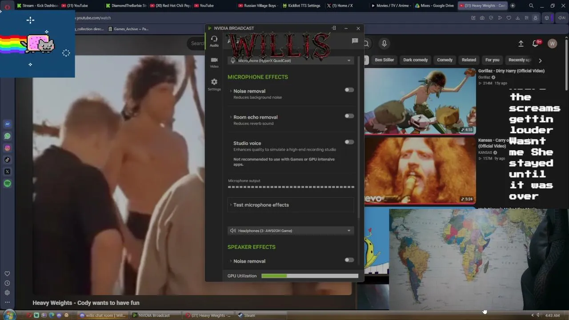
Task: Open WhatsApp in Opera sidebar
Action: 7,136
